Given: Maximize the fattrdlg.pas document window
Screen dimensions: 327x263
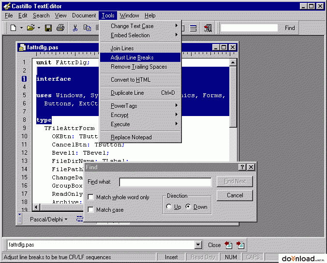Looking at the screenshot, I should 224,47.
